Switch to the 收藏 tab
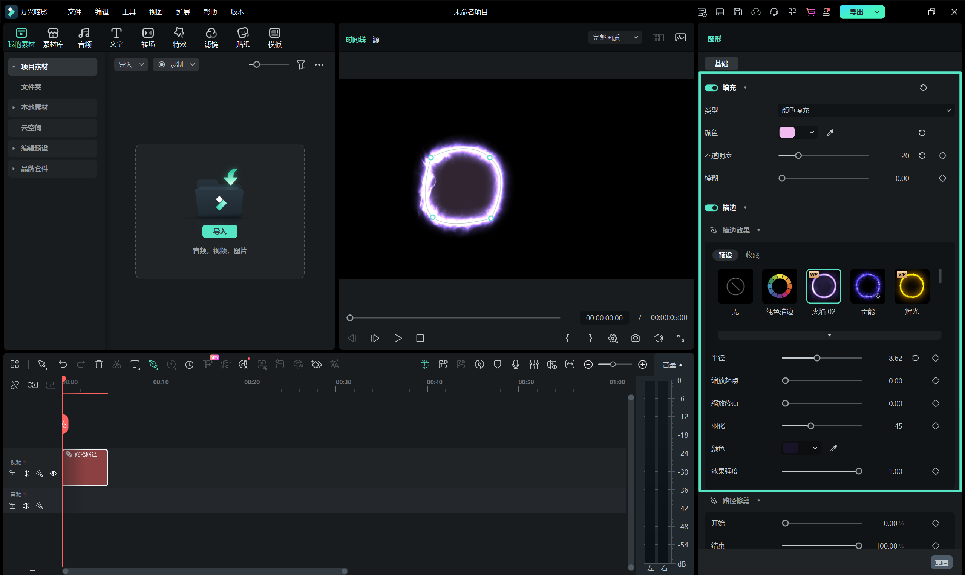The width and height of the screenshot is (965, 575). pos(752,255)
